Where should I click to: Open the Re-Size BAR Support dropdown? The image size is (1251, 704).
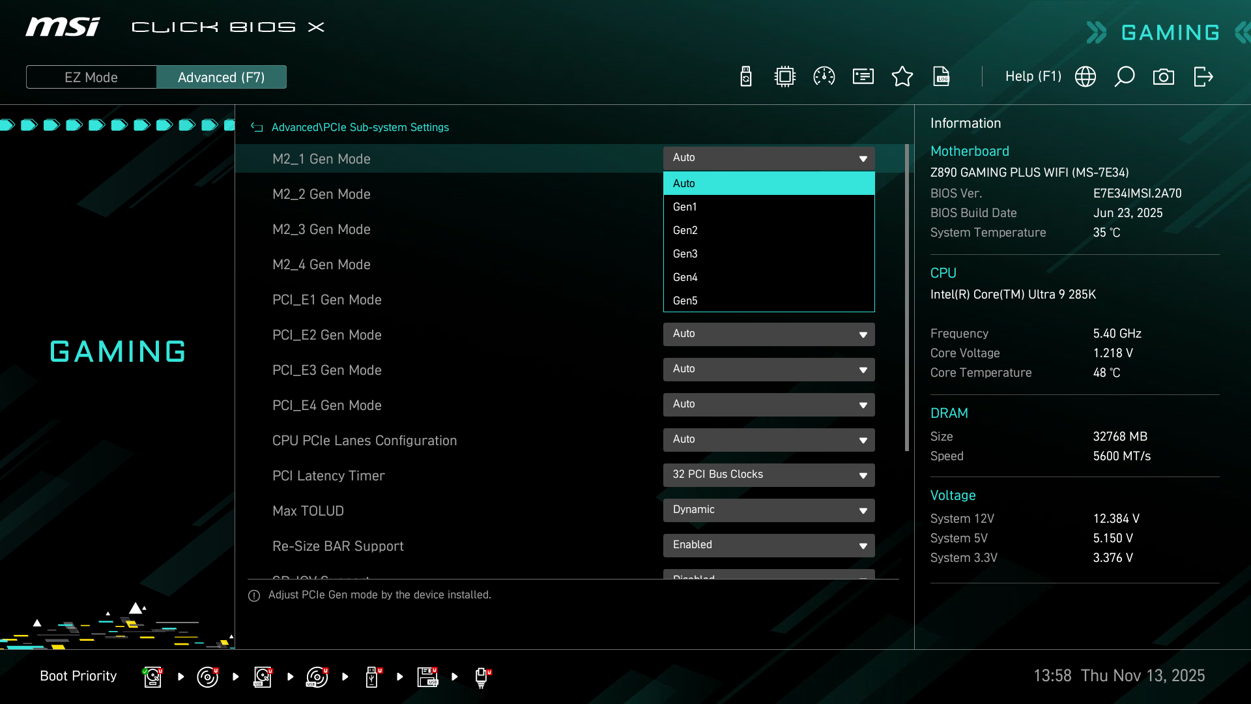(x=769, y=545)
